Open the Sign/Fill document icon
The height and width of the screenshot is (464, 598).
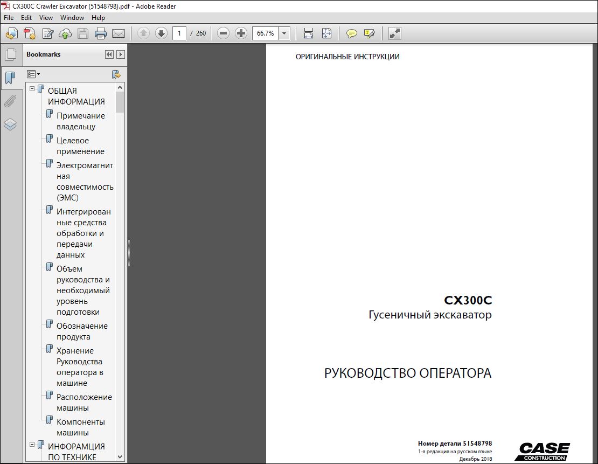tap(47, 33)
